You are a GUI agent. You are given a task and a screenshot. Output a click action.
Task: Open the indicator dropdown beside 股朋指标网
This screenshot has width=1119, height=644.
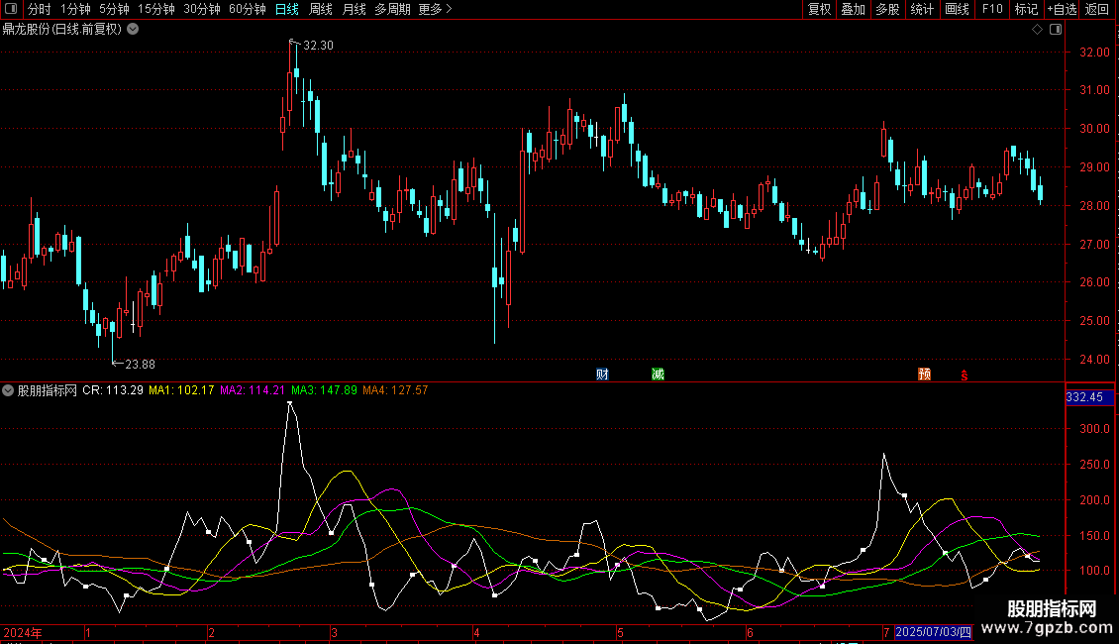click(x=8, y=390)
